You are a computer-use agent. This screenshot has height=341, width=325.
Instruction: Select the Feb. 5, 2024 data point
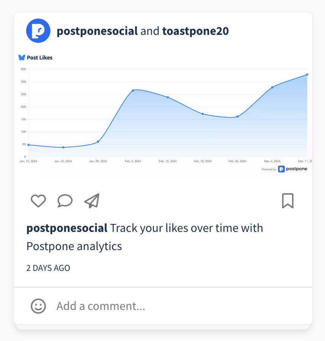[x=133, y=91]
